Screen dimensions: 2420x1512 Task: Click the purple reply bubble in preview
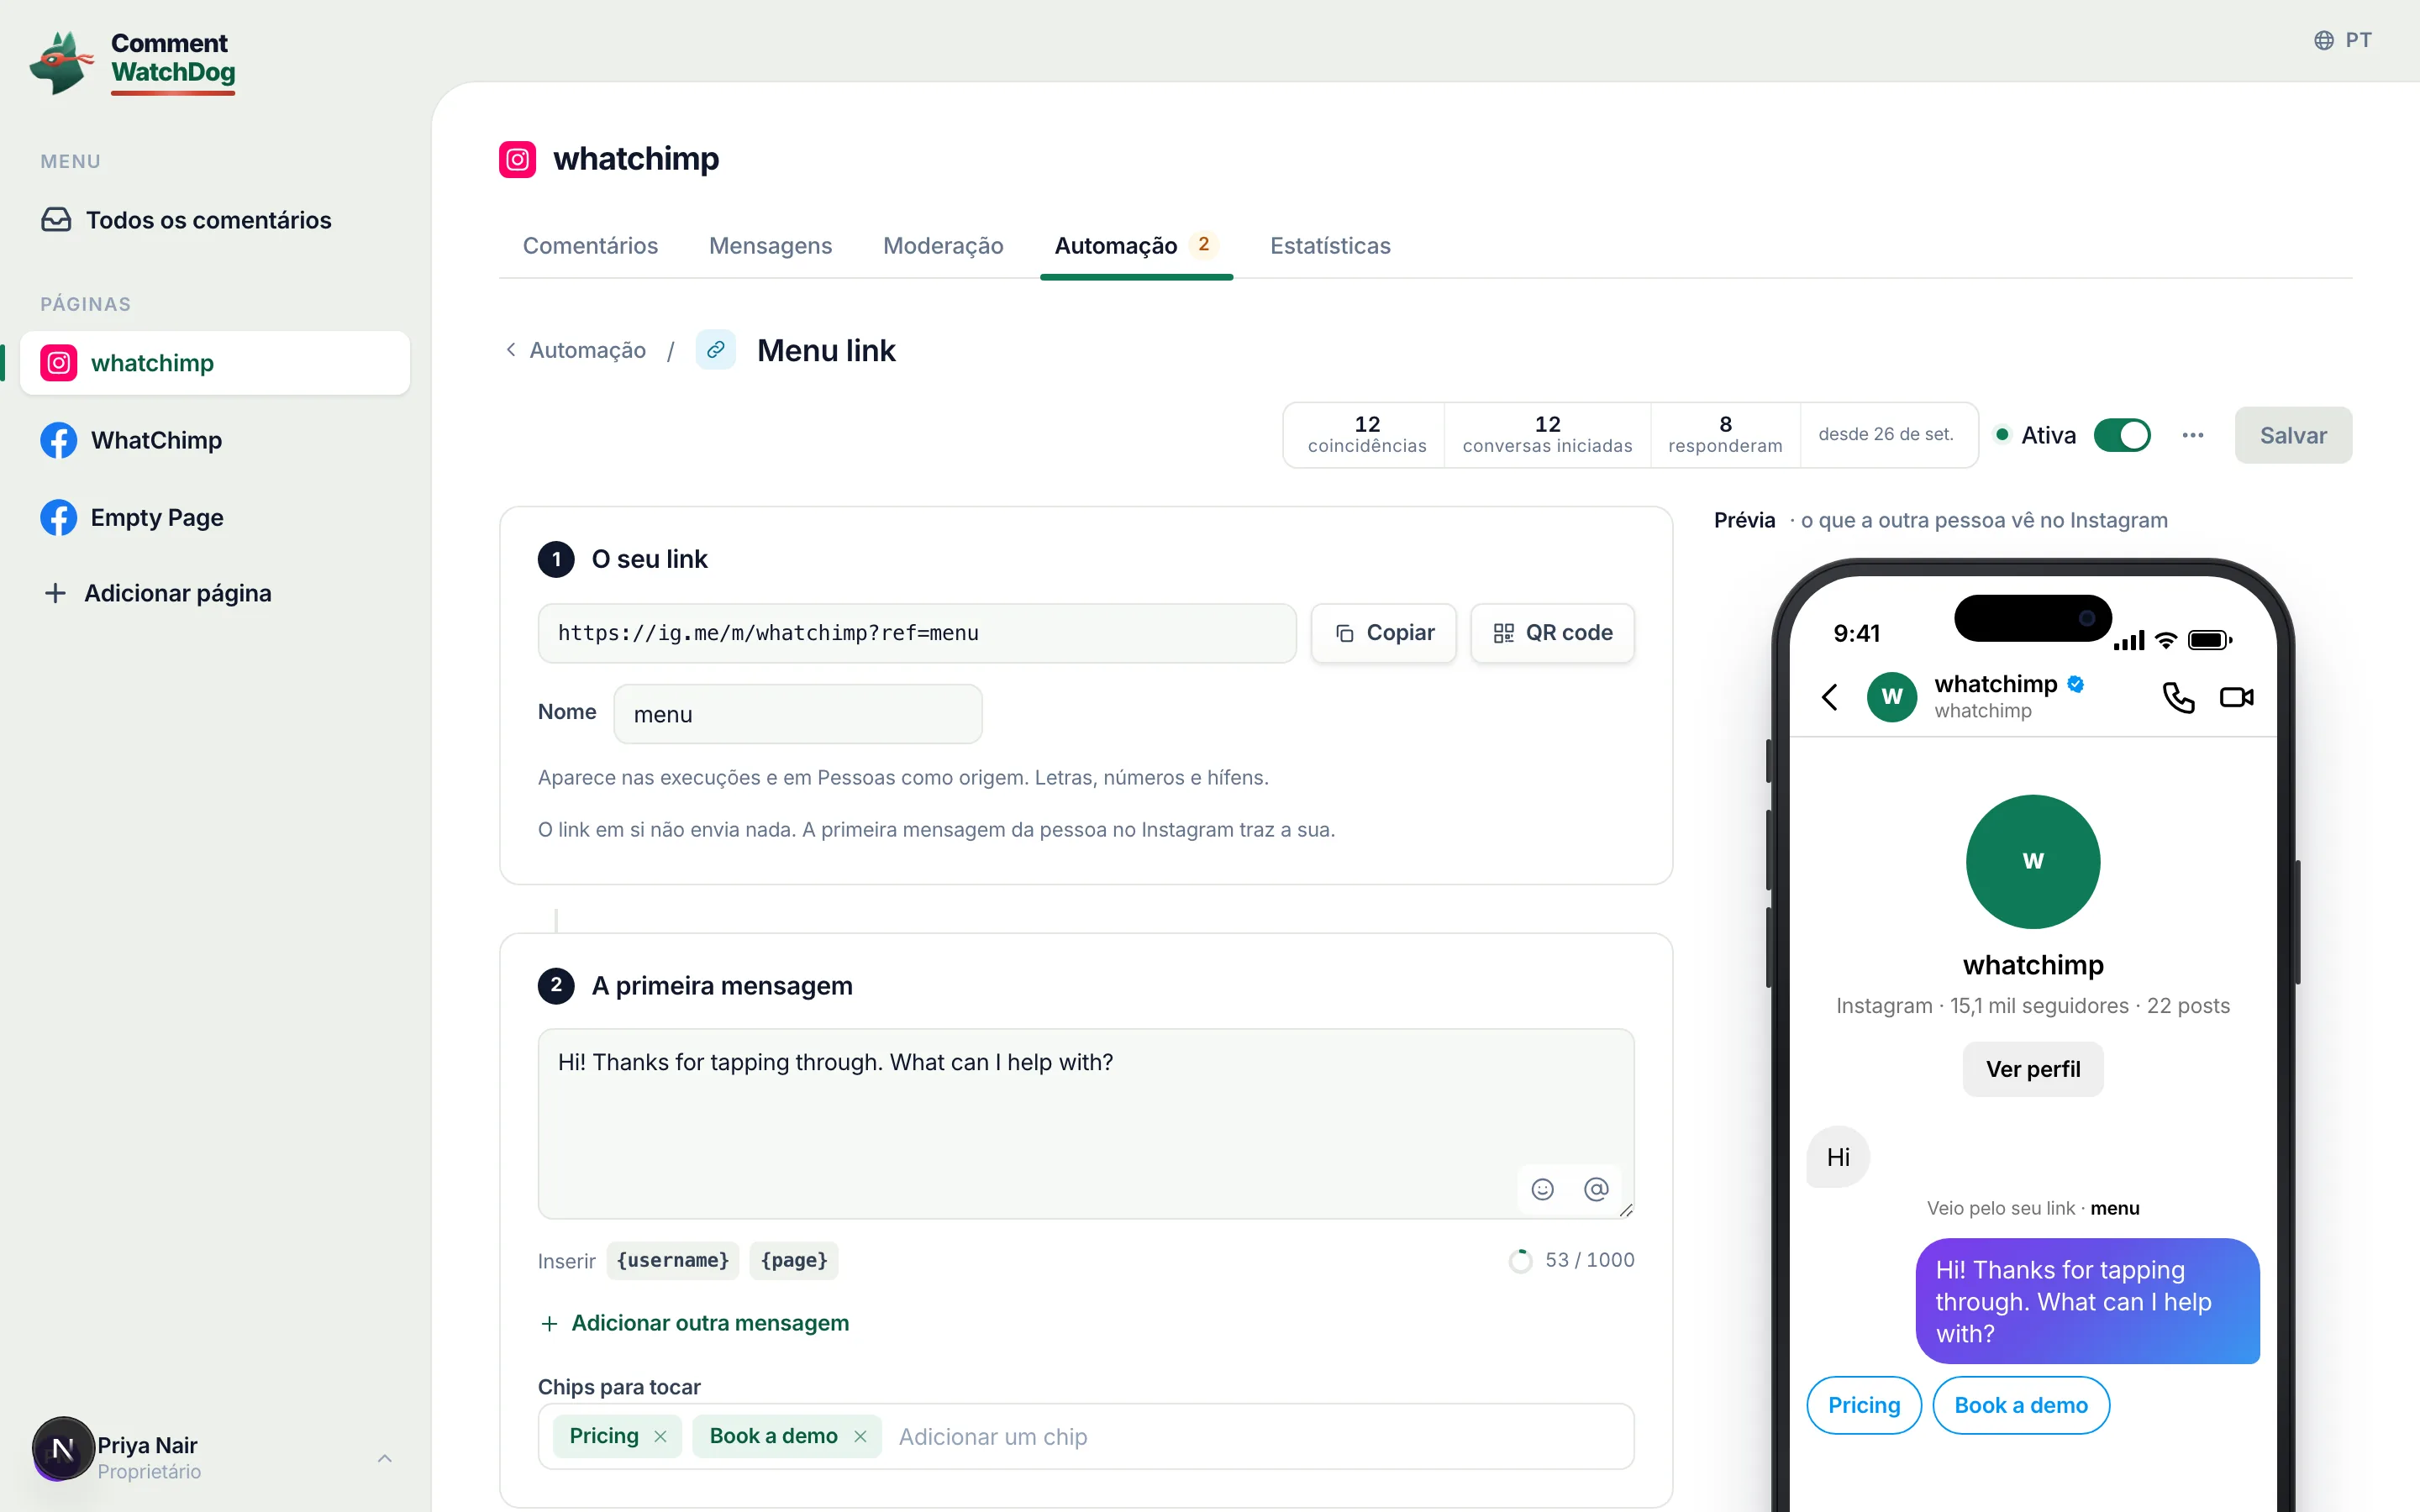[2087, 1301]
